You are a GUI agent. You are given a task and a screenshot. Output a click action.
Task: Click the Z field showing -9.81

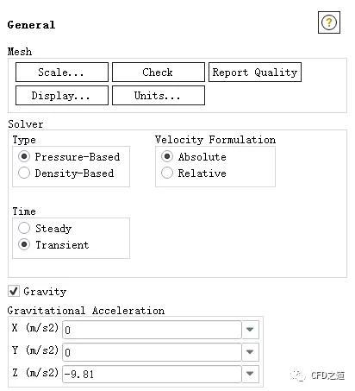pos(152,374)
